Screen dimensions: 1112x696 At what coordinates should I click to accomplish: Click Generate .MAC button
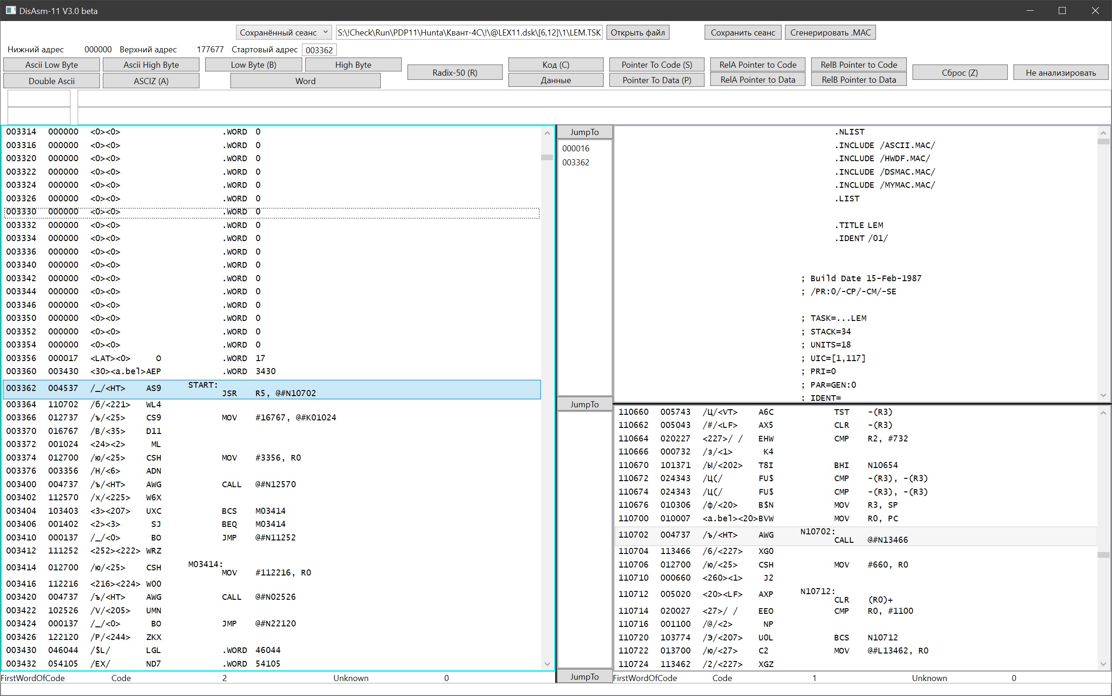(x=830, y=32)
